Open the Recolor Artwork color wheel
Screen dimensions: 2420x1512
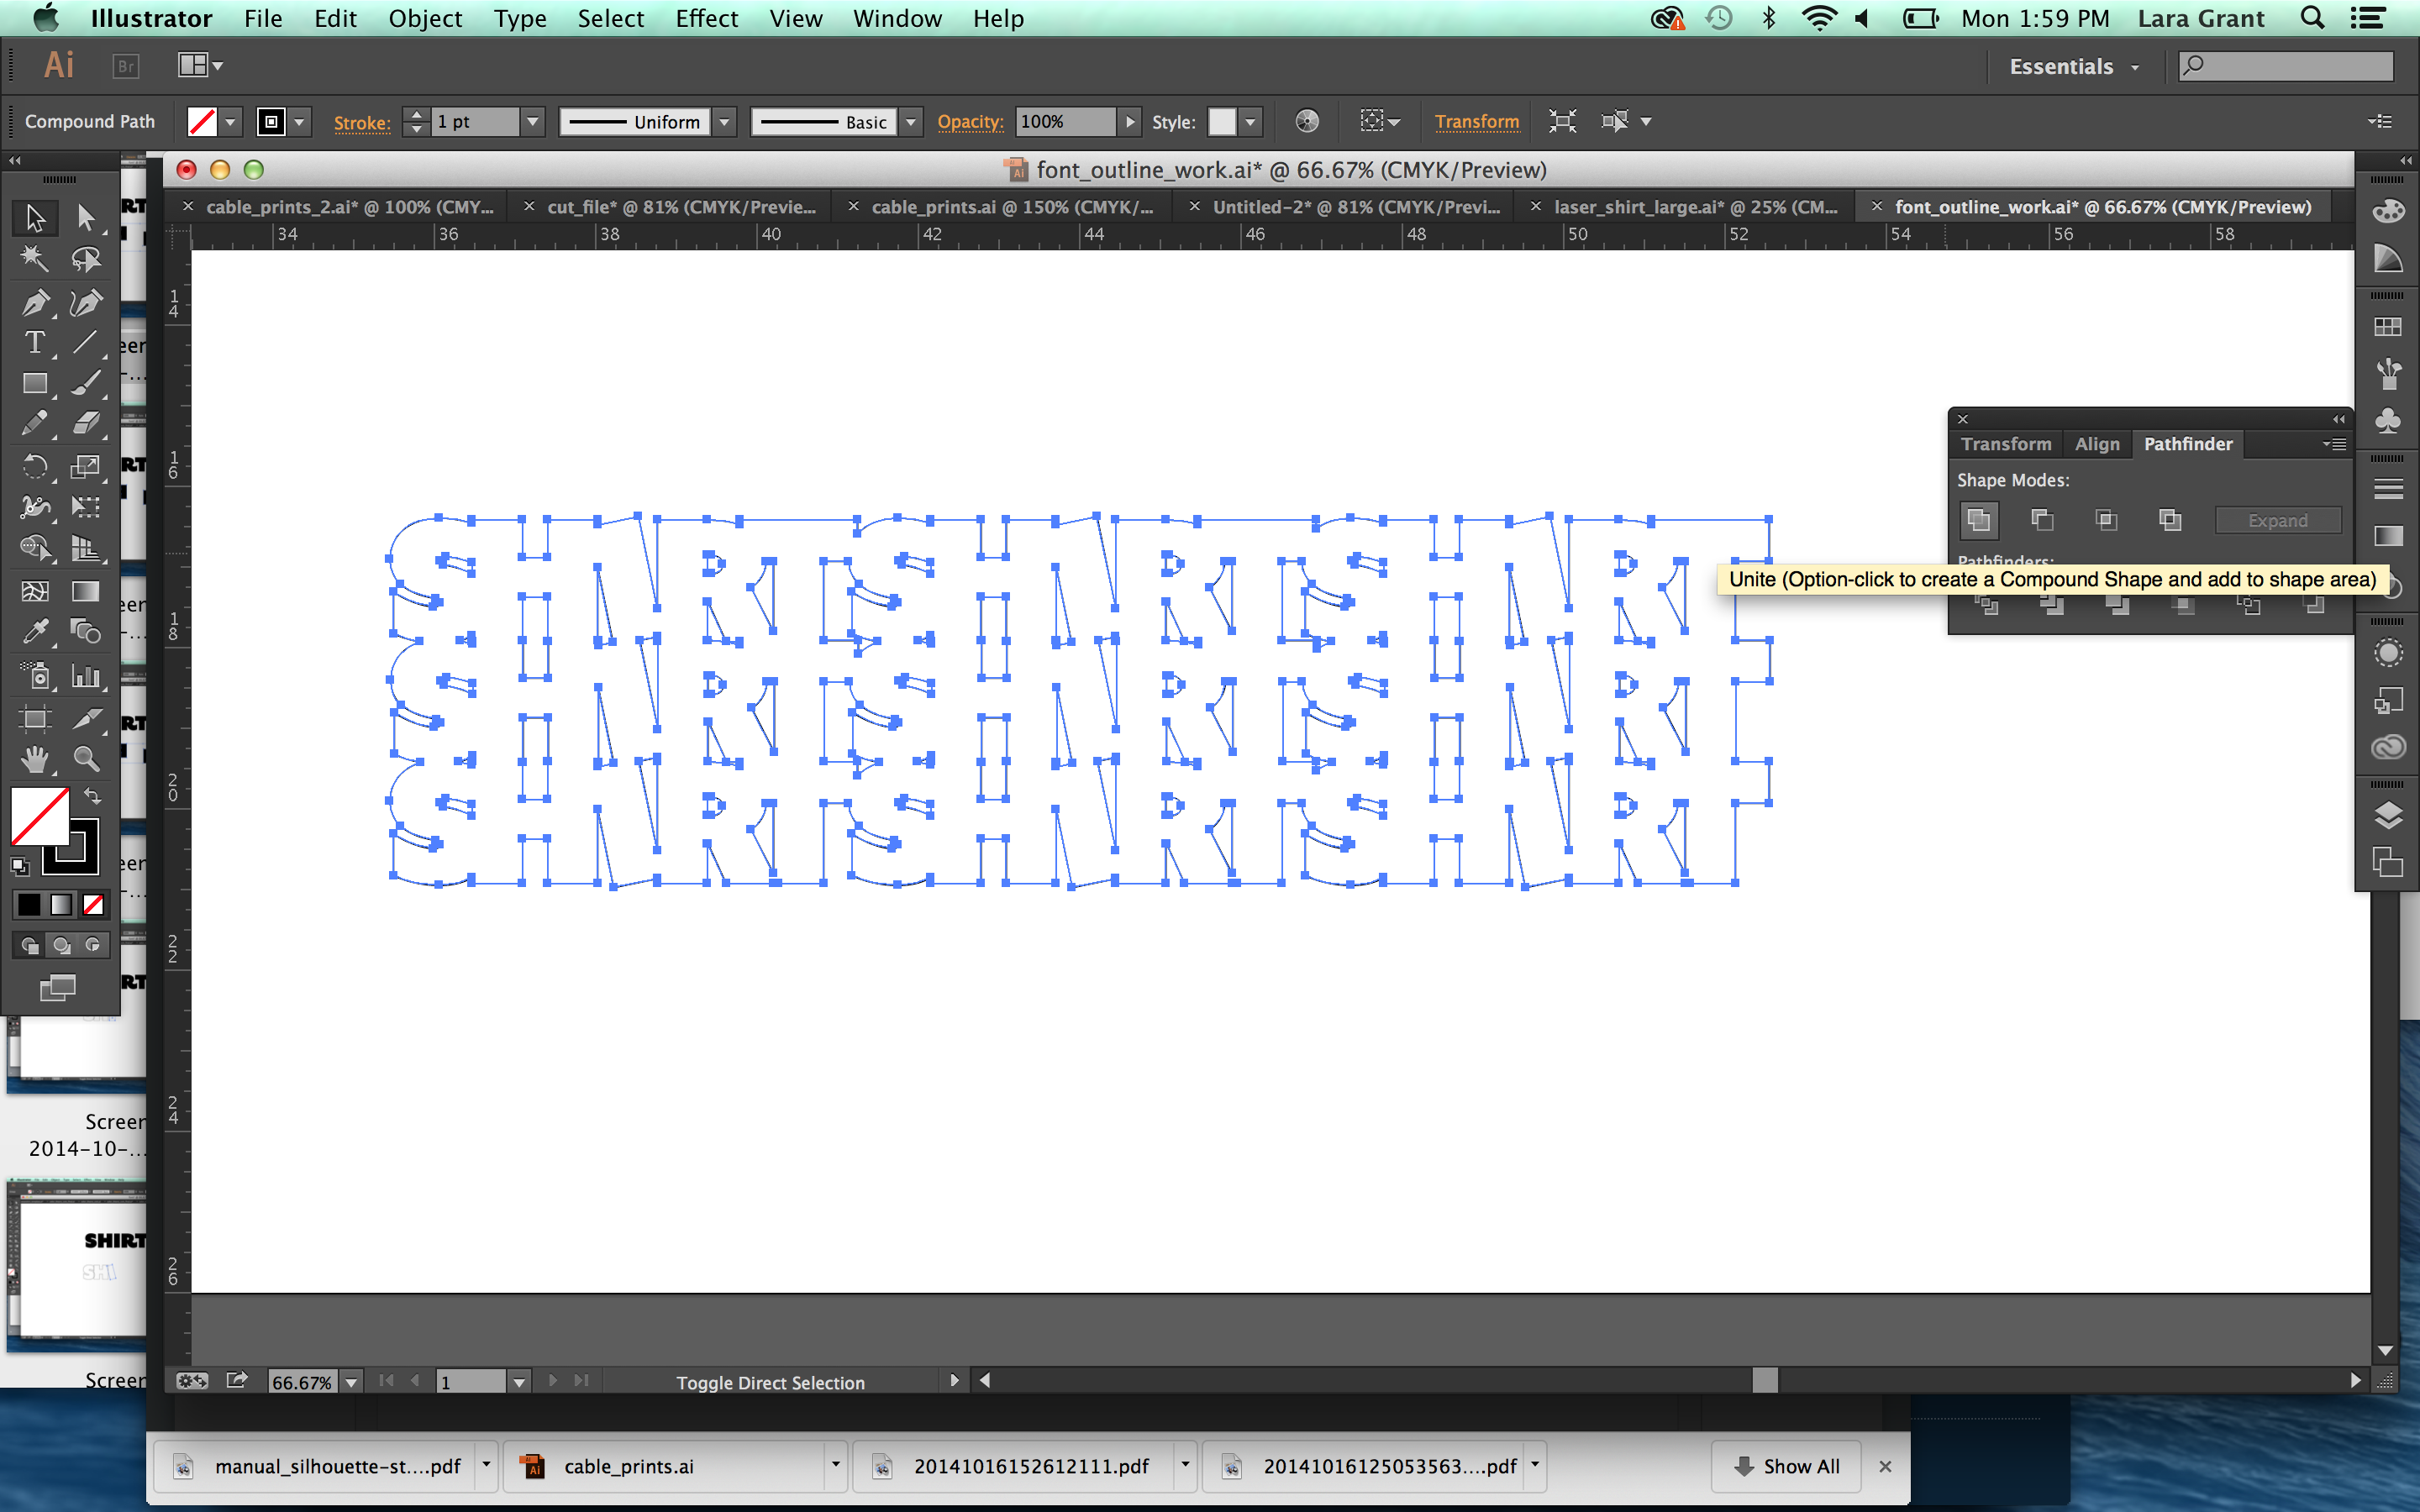point(1307,122)
